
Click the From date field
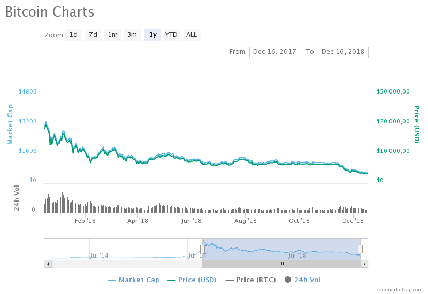[274, 52]
